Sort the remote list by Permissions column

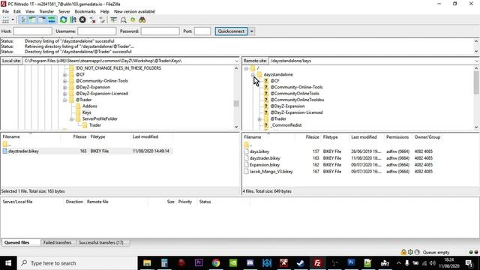click(397, 137)
